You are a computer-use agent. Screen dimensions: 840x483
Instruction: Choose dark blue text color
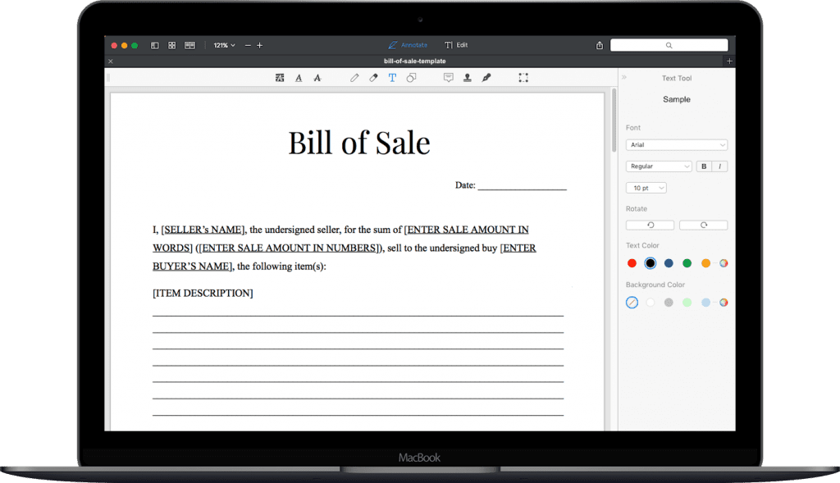669,263
